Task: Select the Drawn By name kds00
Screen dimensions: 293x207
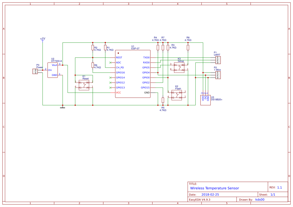Action: point(260,199)
